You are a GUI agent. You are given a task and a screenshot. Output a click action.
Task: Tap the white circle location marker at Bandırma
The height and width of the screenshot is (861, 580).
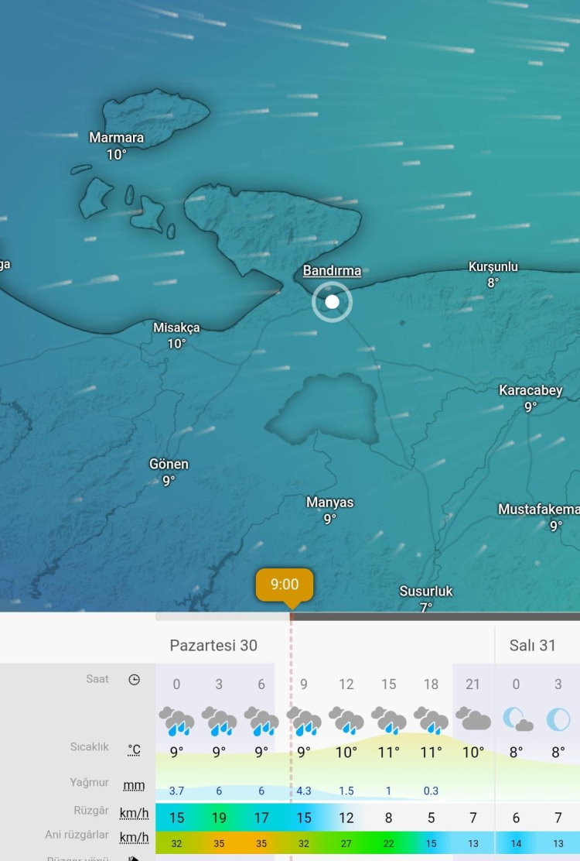point(332,302)
